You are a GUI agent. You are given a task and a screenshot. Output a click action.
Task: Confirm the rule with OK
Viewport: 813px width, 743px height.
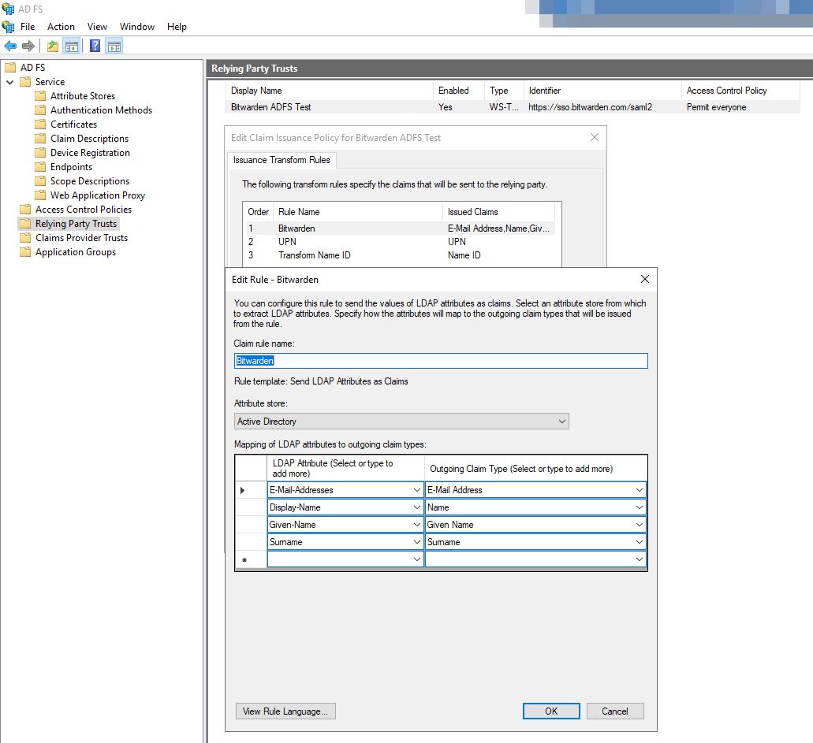coord(551,711)
